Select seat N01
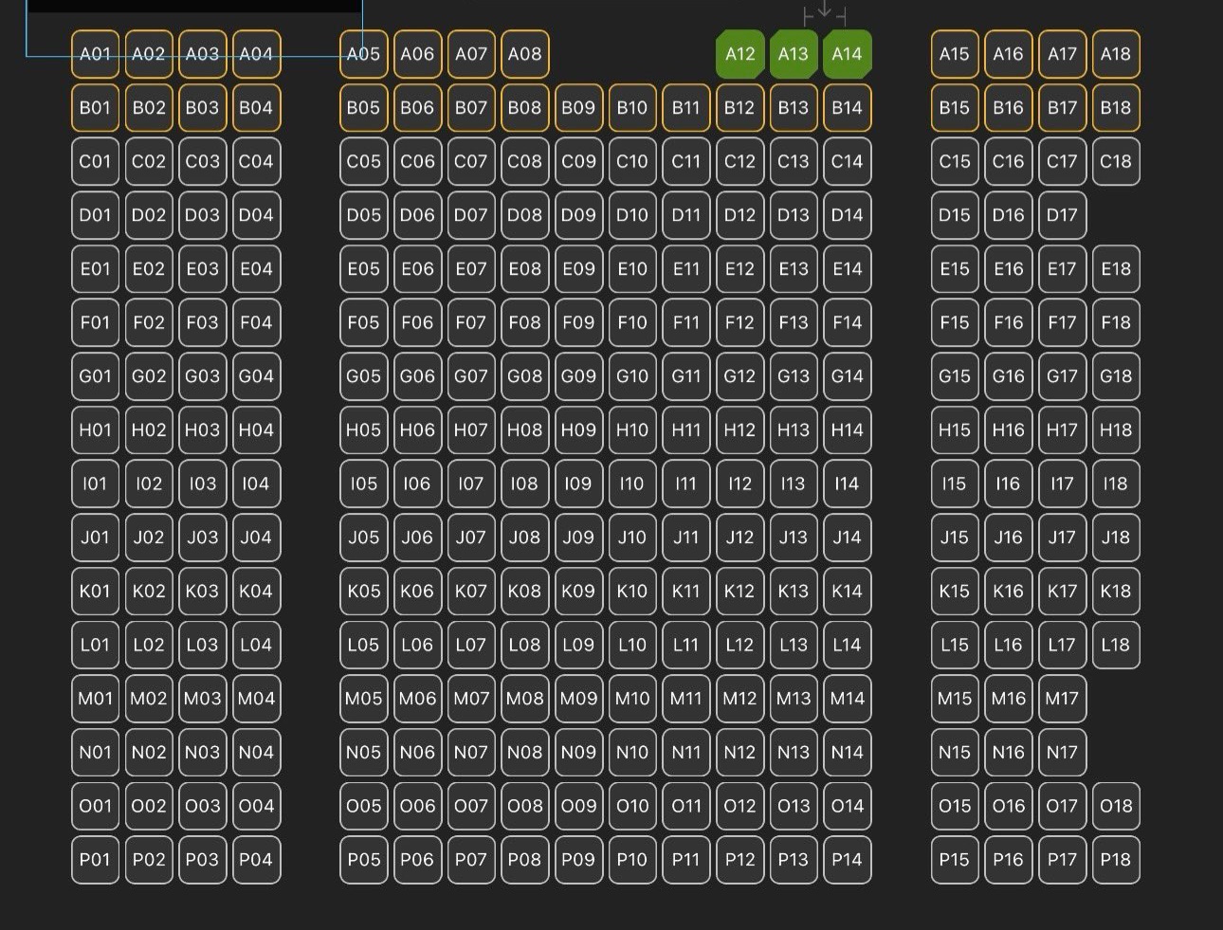The height and width of the screenshot is (930, 1223). (x=95, y=752)
